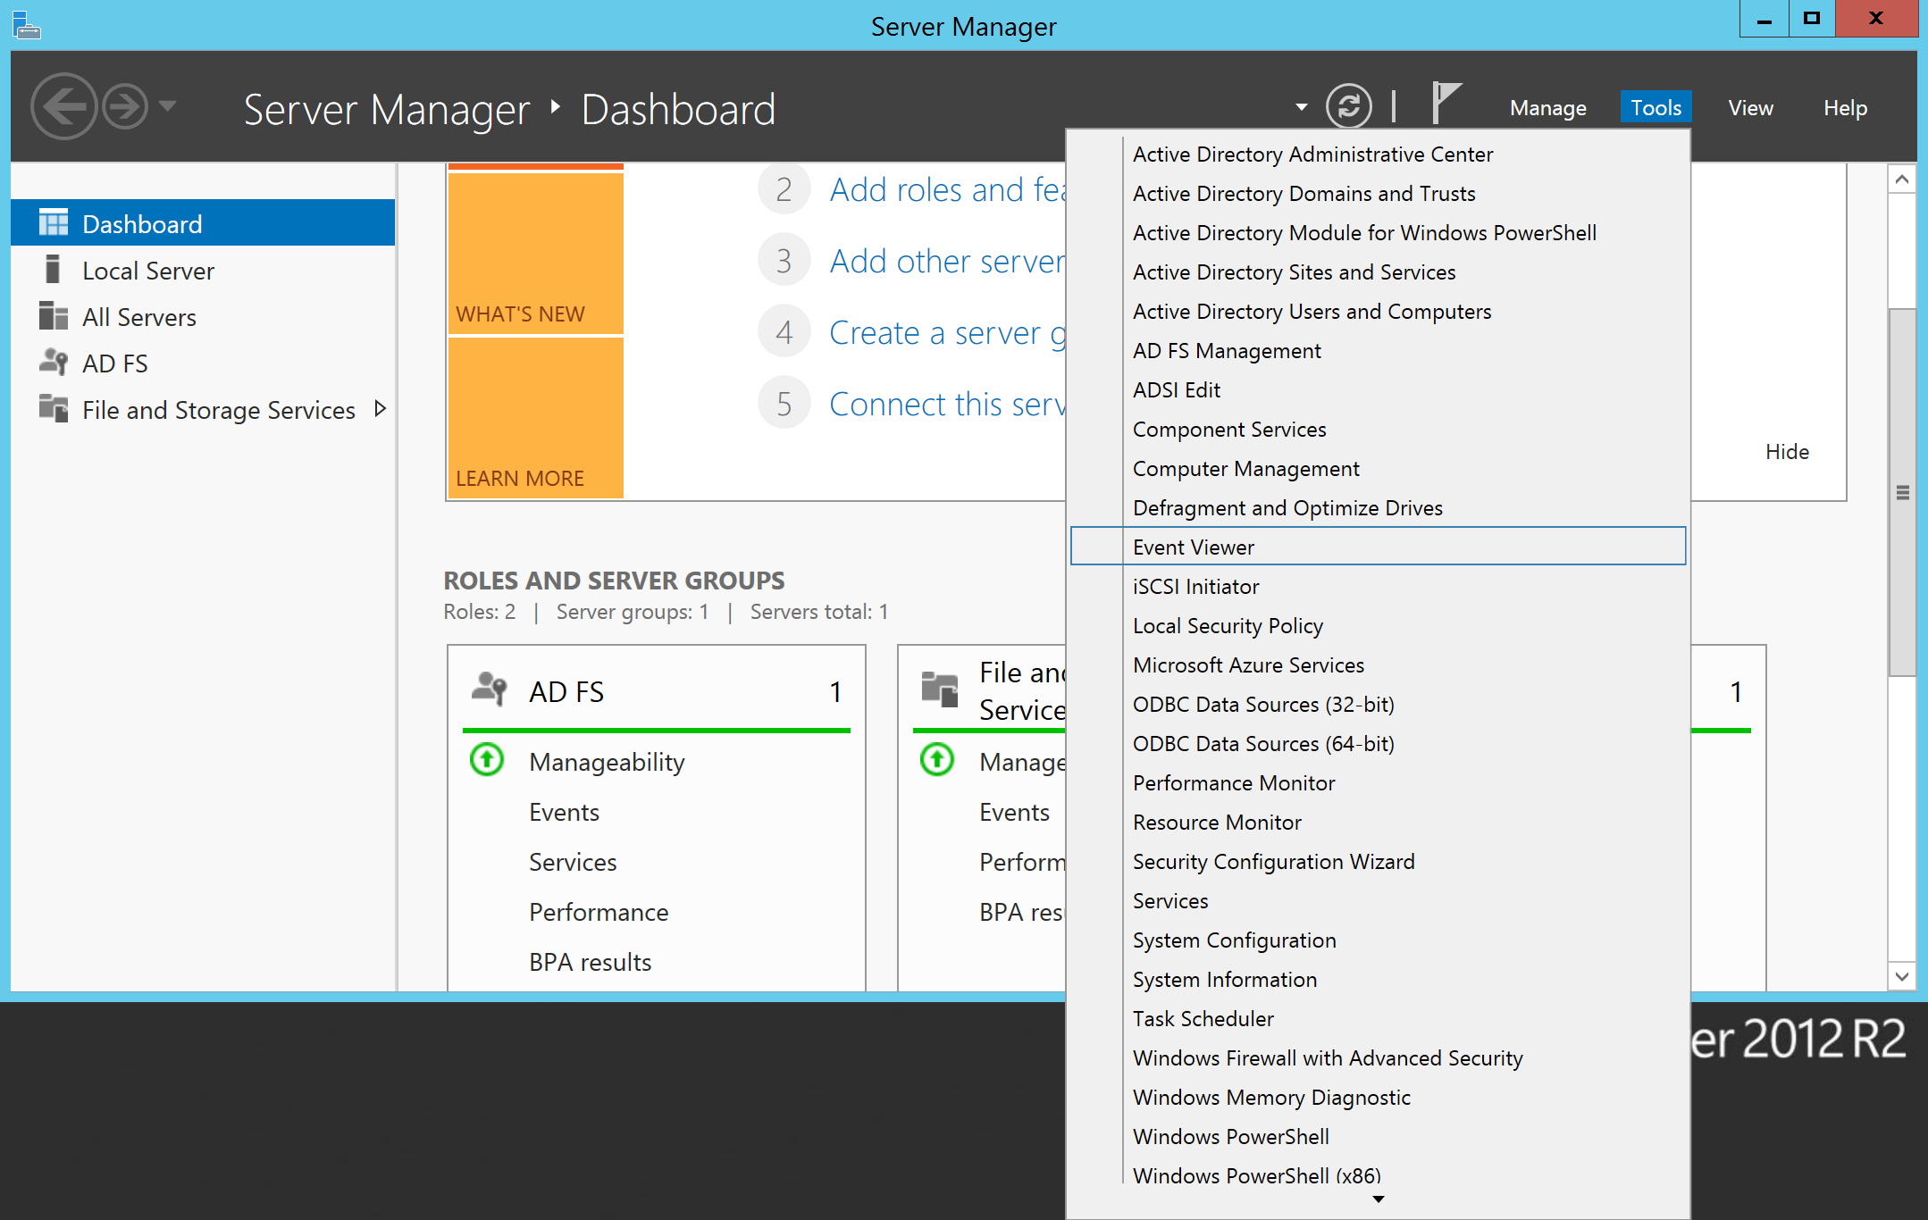
Task: Select Local Server in sidebar
Action: pyautogui.click(x=147, y=271)
